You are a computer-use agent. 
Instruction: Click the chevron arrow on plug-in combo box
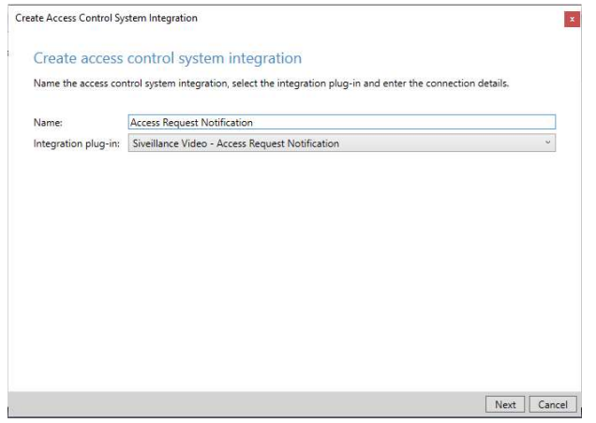[547, 144]
